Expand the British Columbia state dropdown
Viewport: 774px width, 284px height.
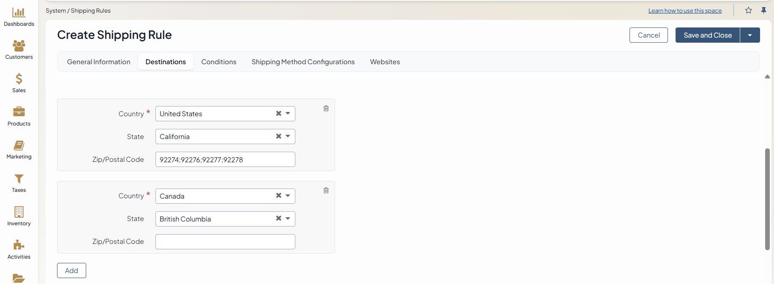click(x=288, y=219)
